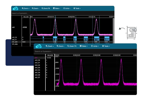Click Zoom Fit in the back window
The image size is (145, 100).
click(46, 8)
